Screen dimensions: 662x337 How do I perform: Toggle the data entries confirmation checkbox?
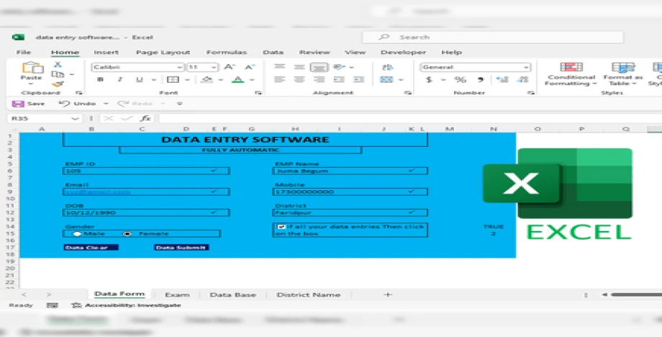click(x=281, y=227)
